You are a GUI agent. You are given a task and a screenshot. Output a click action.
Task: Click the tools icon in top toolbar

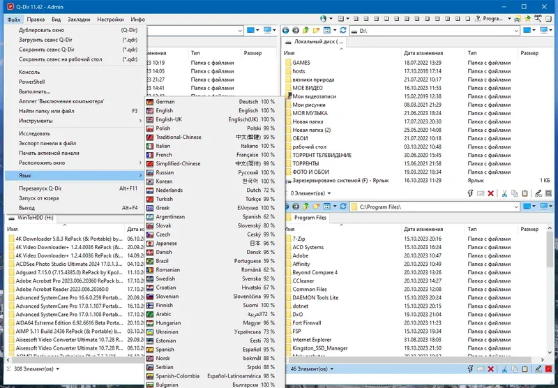(x=538, y=19)
